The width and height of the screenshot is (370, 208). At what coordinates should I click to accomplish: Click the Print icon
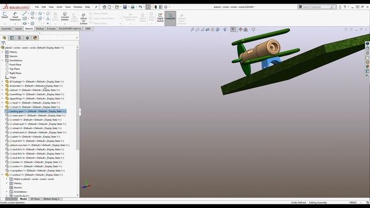(132, 7)
